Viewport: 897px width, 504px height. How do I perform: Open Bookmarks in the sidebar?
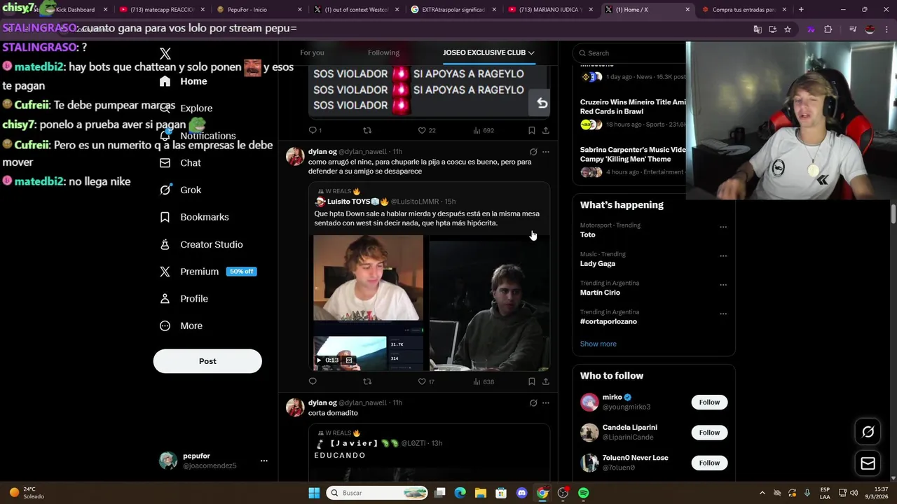click(x=194, y=217)
